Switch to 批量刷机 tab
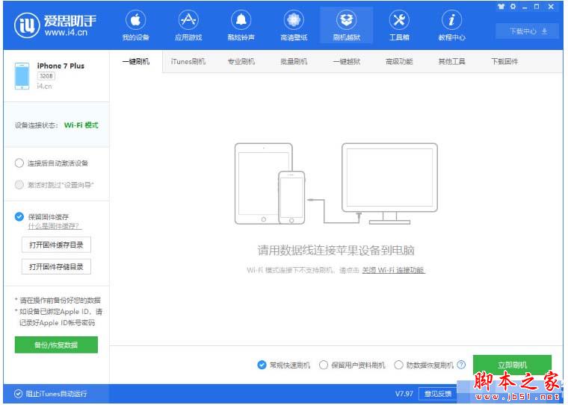This screenshot has width=568, height=405. point(294,61)
